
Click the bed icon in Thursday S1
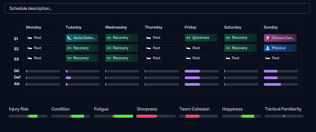point(149,38)
